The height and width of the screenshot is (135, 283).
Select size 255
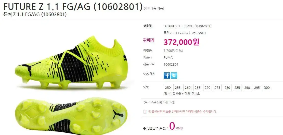178,88
